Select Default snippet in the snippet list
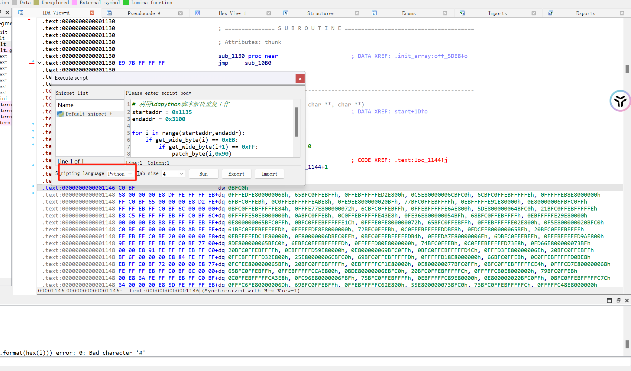Viewport: 631px width, 371px height. tap(86, 114)
